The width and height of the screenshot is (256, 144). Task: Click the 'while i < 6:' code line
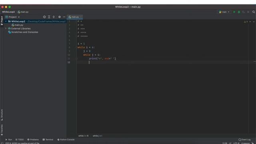[x=86, y=47]
